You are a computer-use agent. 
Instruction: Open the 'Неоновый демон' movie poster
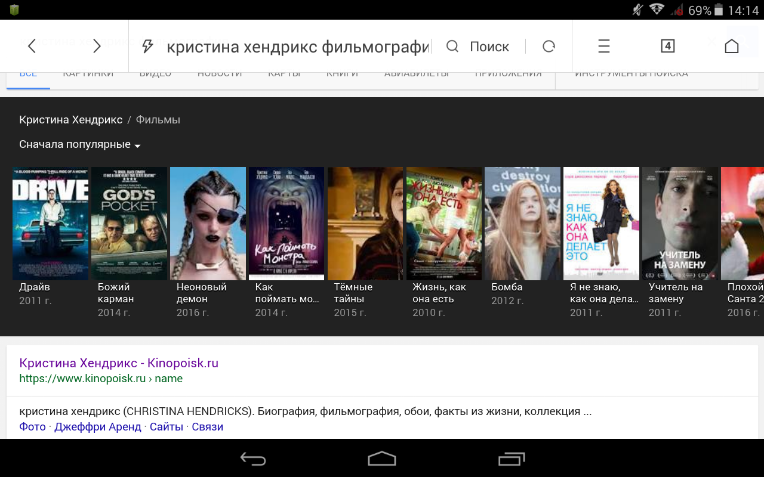click(208, 224)
